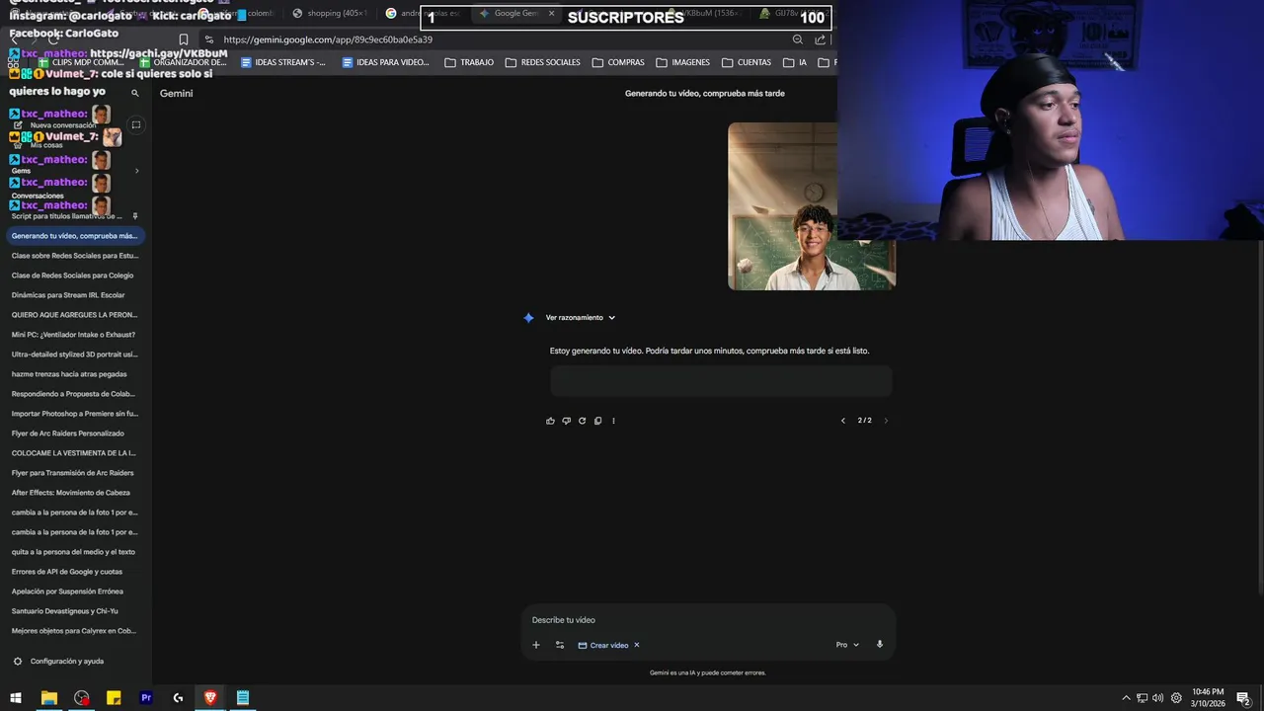
Task: Open conversation Generando tu vídeo, comprueba más
Action: pyautogui.click(x=74, y=236)
